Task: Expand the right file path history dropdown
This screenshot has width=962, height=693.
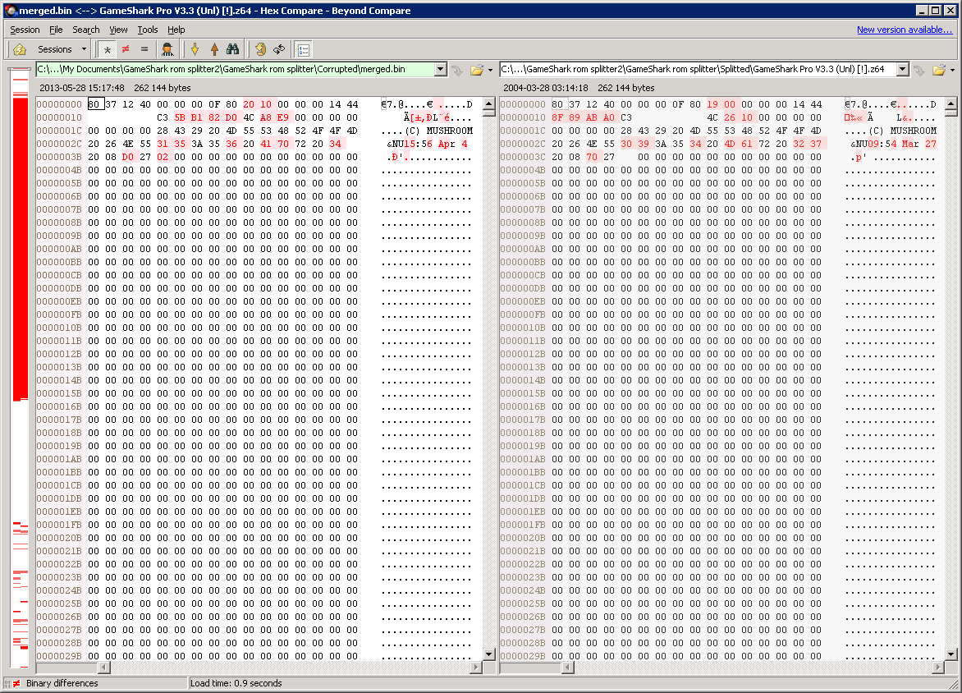Action: (902, 69)
